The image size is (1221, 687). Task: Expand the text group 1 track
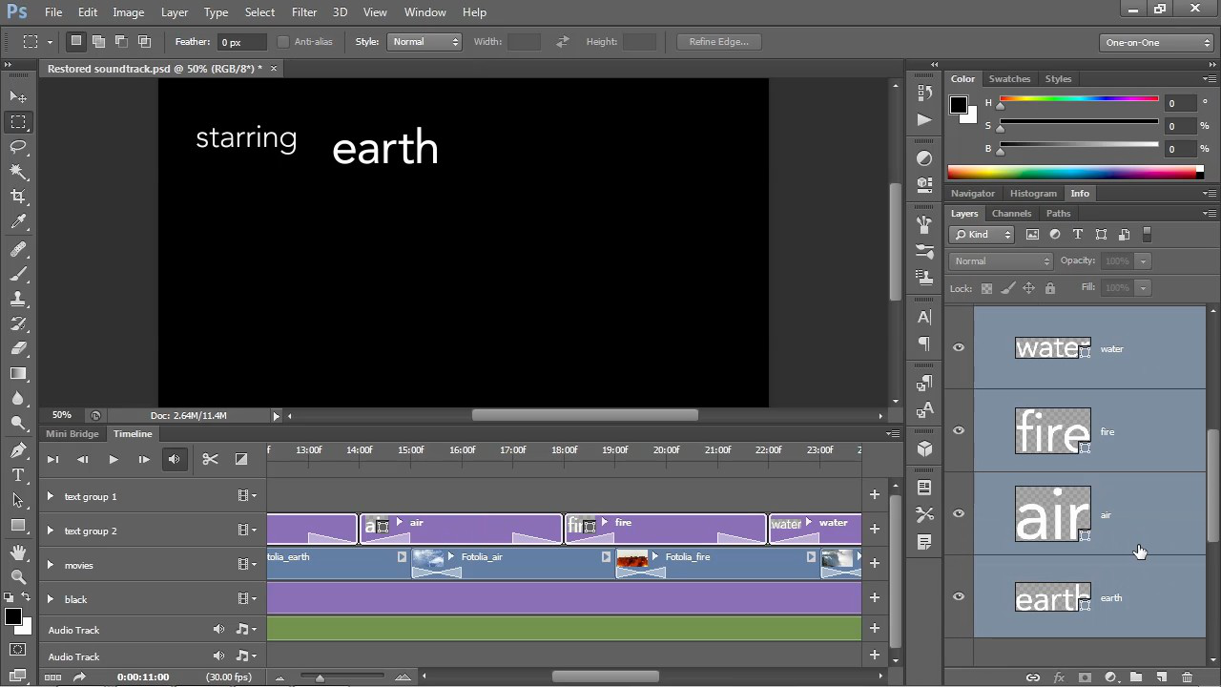(51, 496)
